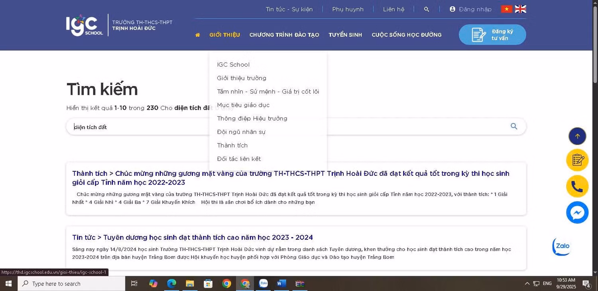Open WinRAR from the taskbar

click(300, 283)
